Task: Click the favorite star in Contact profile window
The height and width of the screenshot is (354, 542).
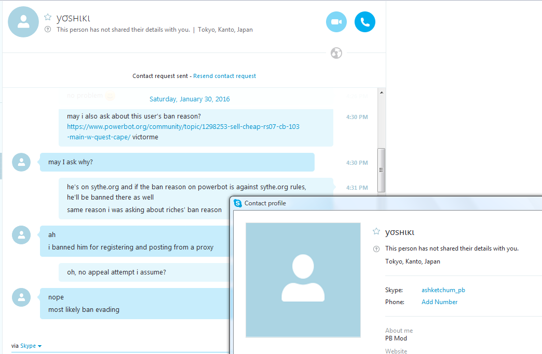Action: click(376, 231)
